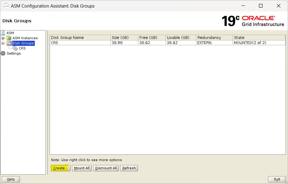The height and width of the screenshot is (184, 288).
Task: Click the CRS disk group icon in tree
Action: click(x=15, y=48)
